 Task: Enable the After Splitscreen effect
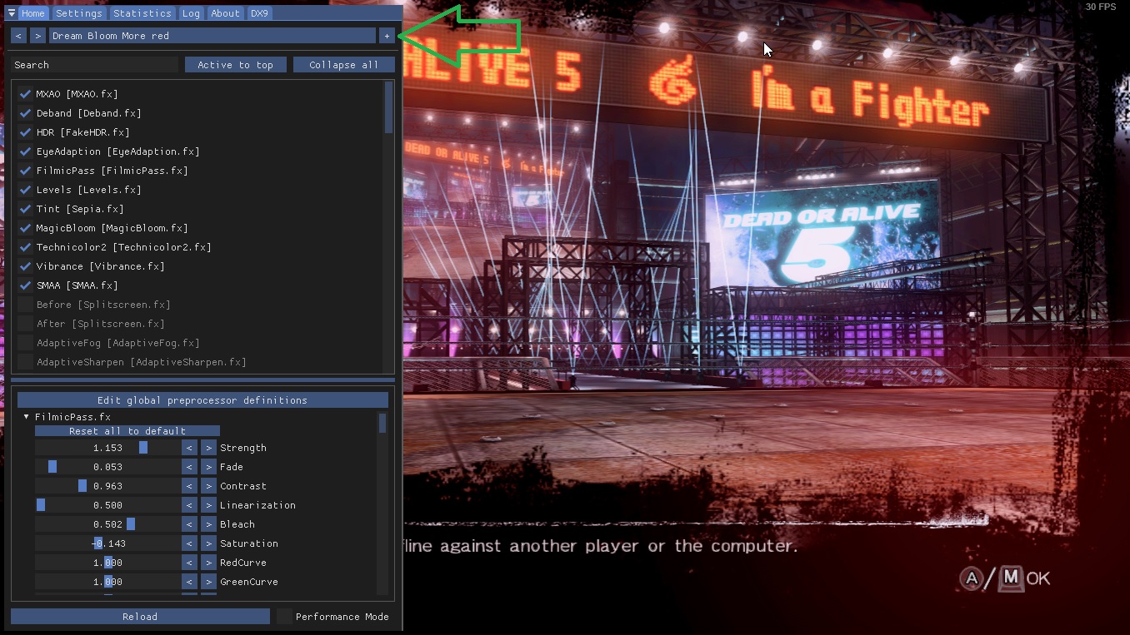tap(25, 324)
